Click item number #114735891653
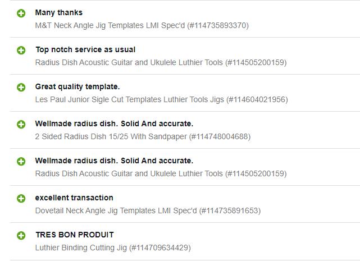 [x=230, y=210]
